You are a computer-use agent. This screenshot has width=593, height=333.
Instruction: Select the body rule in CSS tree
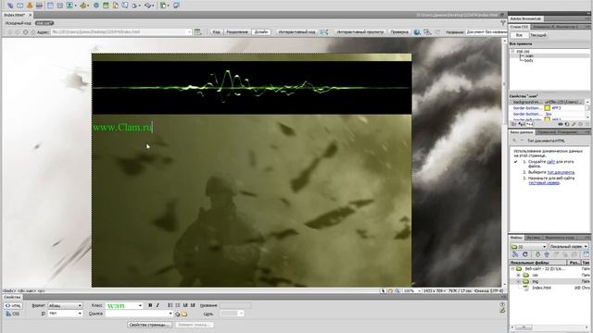529,60
